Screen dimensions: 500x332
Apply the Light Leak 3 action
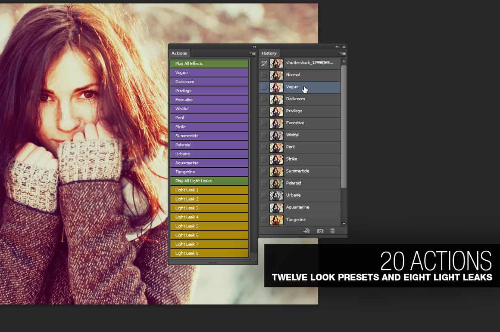[x=209, y=208]
